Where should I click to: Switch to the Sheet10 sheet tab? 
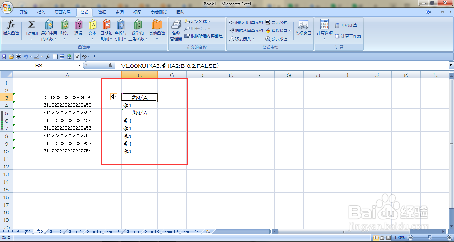click(192, 232)
